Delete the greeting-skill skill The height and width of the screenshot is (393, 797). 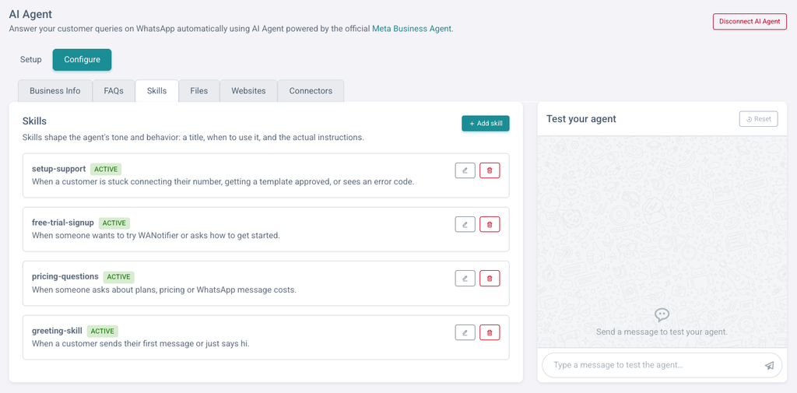click(490, 332)
